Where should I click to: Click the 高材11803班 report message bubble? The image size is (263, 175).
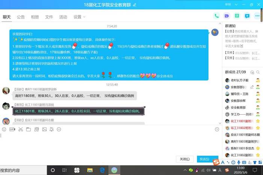point(74,96)
